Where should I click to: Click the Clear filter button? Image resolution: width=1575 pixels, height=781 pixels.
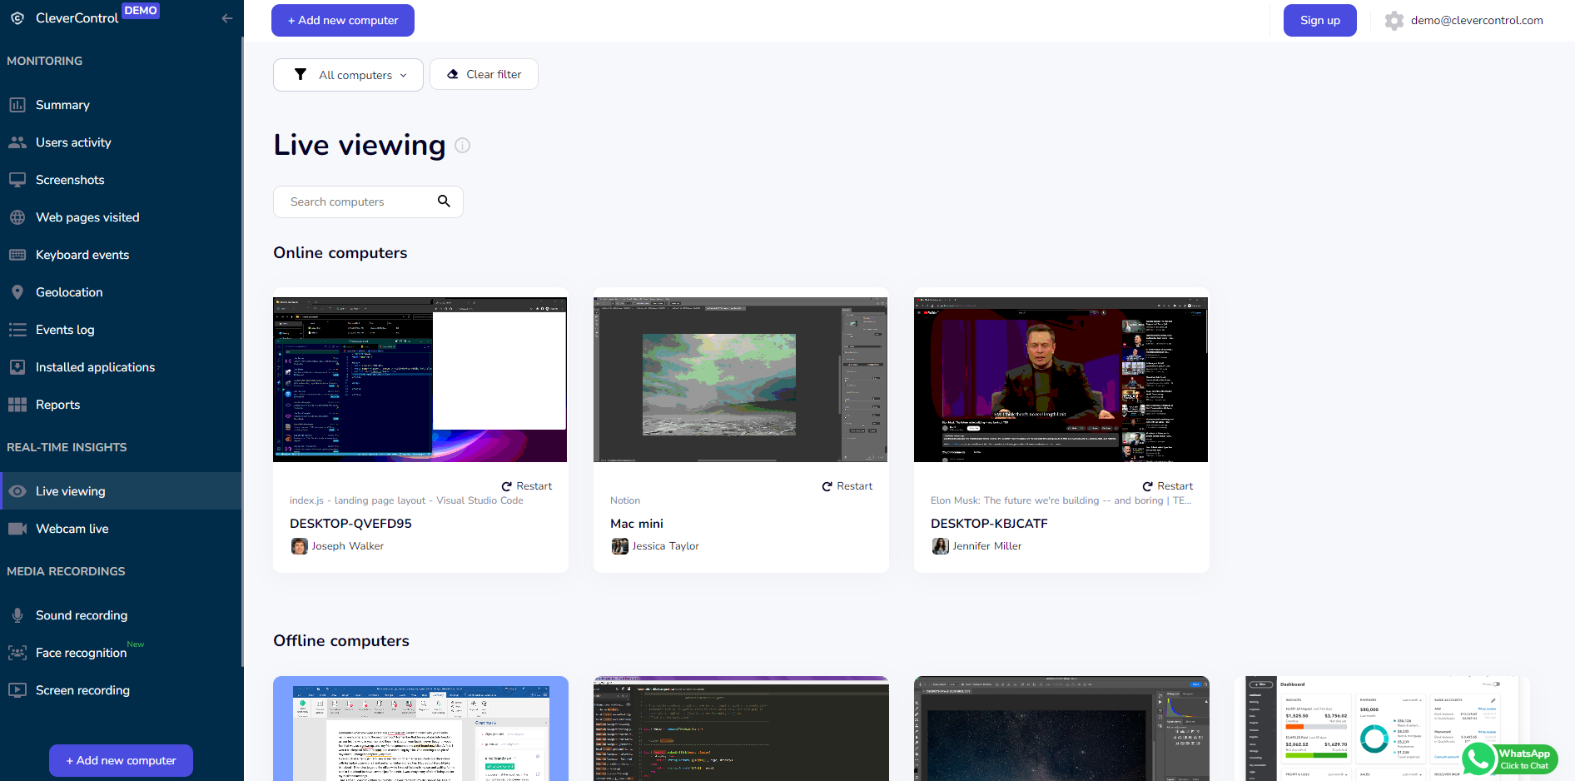coord(484,74)
